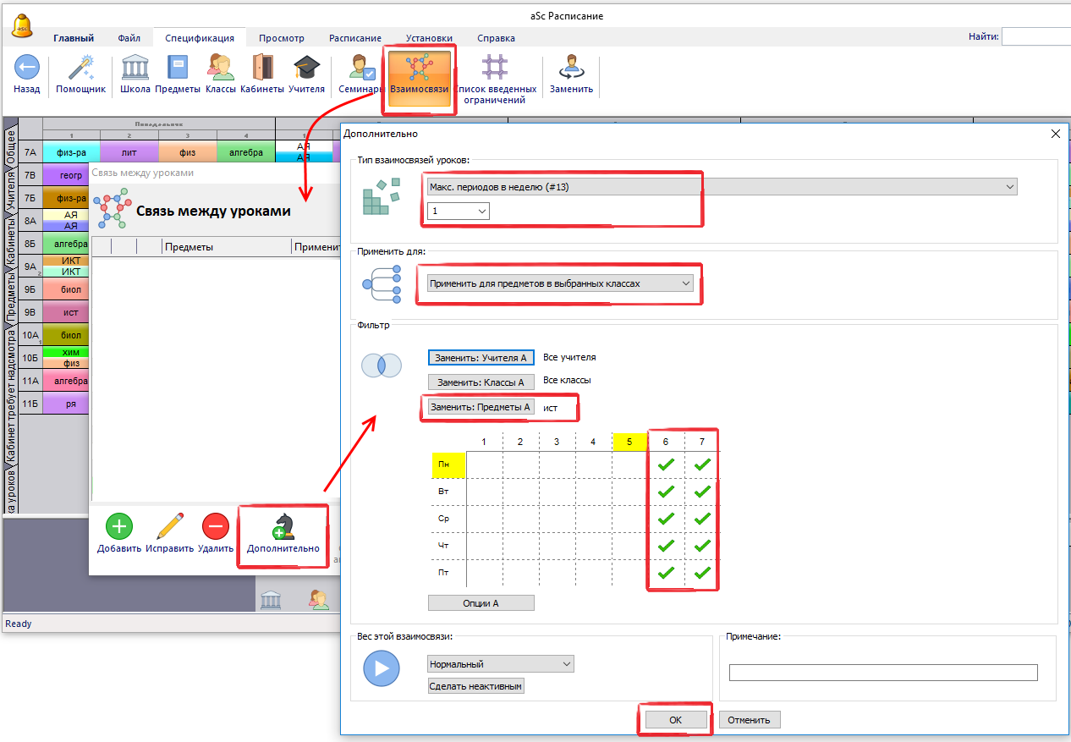Open the Просмотр ribbon tab
1071x742 pixels.
pyautogui.click(x=281, y=38)
